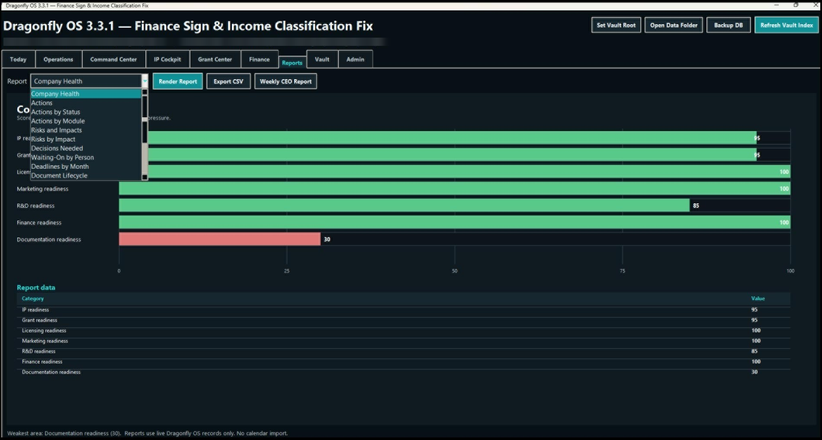Image resolution: width=822 pixels, height=440 pixels.
Task: Choose Document Lifecycle report option
Action: 86,176
